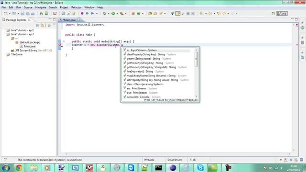Click the Smart Insert status field
Screen dimensions: 306x172
[175, 160]
